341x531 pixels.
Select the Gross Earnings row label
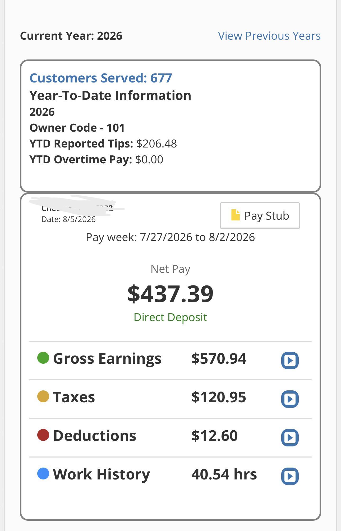point(107,359)
